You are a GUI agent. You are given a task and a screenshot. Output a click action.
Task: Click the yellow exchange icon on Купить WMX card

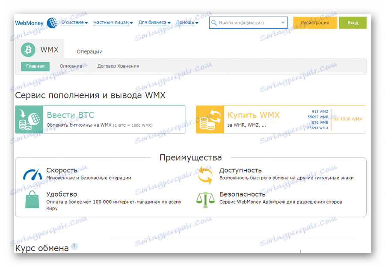click(210, 120)
